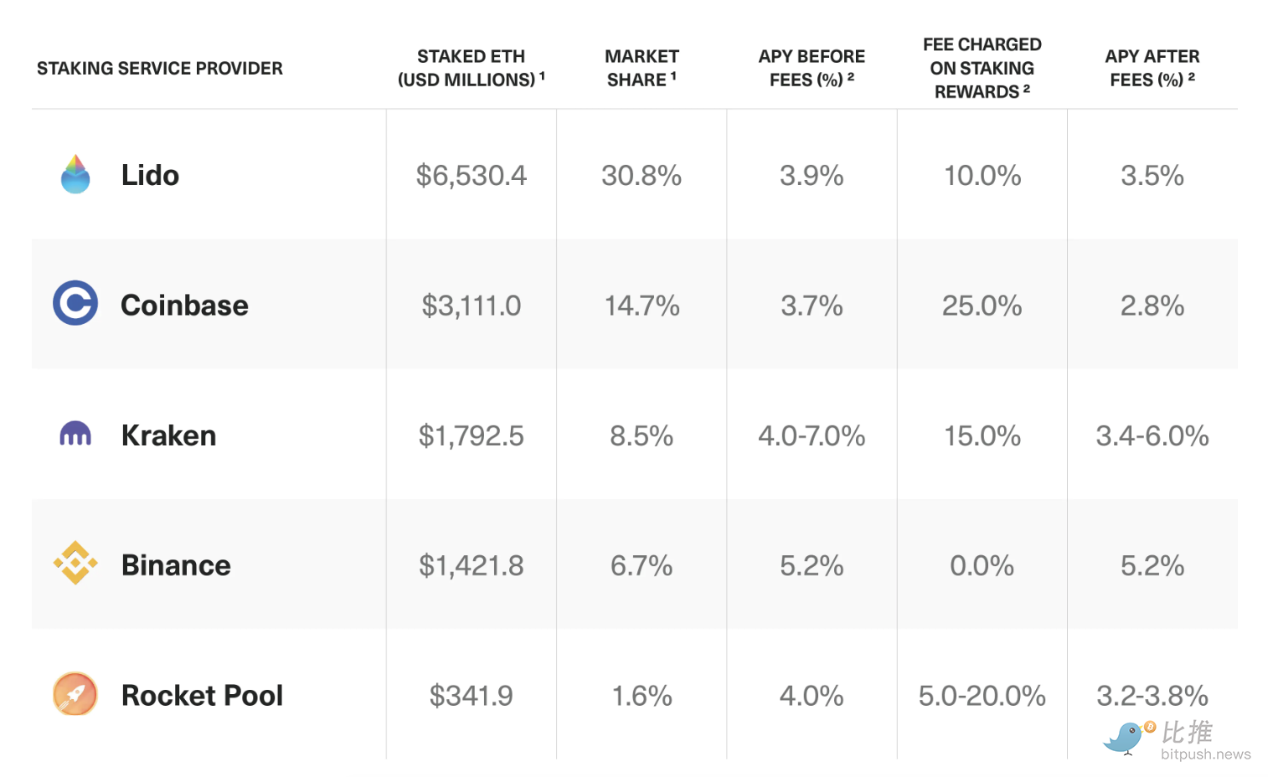Click Coinbase's 14.7% market share cell
The height and width of the screenshot is (777, 1268).
tap(642, 306)
